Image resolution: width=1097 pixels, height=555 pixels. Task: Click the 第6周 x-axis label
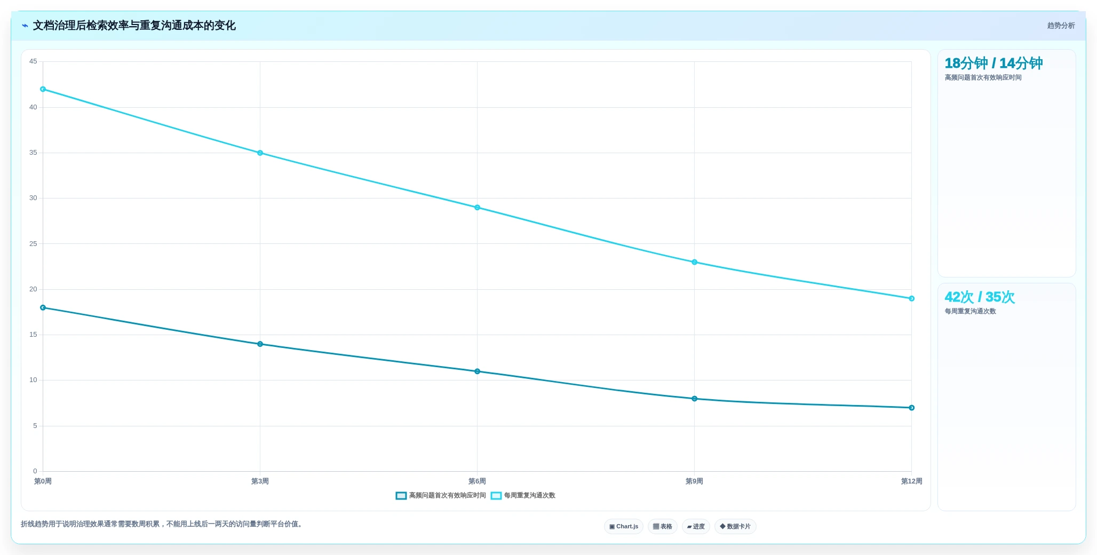(x=478, y=481)
